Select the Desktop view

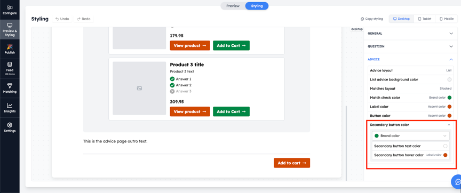click(x=401, y=19)
